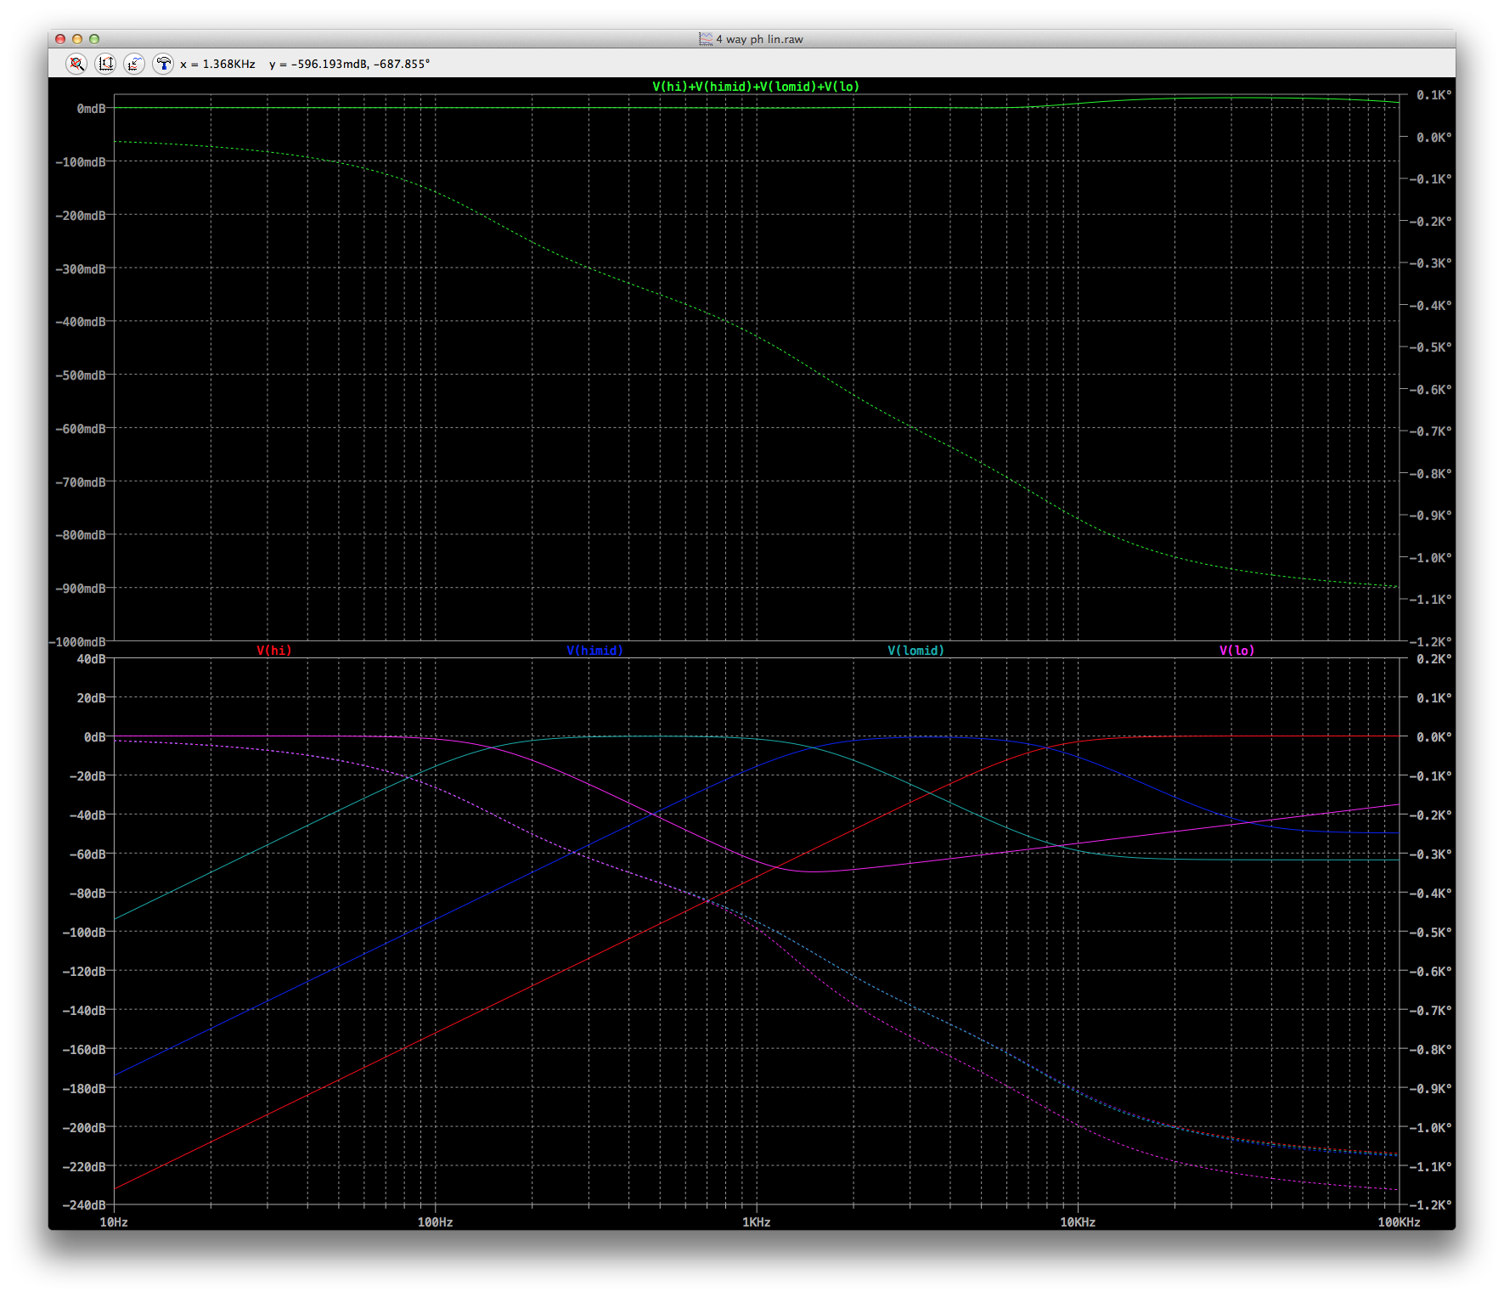Click the zoom-to-fit magnifier icon
1504x1297 pixels.
coord(76,64)
